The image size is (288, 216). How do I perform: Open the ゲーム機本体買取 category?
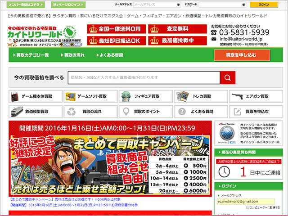[36, 96]
